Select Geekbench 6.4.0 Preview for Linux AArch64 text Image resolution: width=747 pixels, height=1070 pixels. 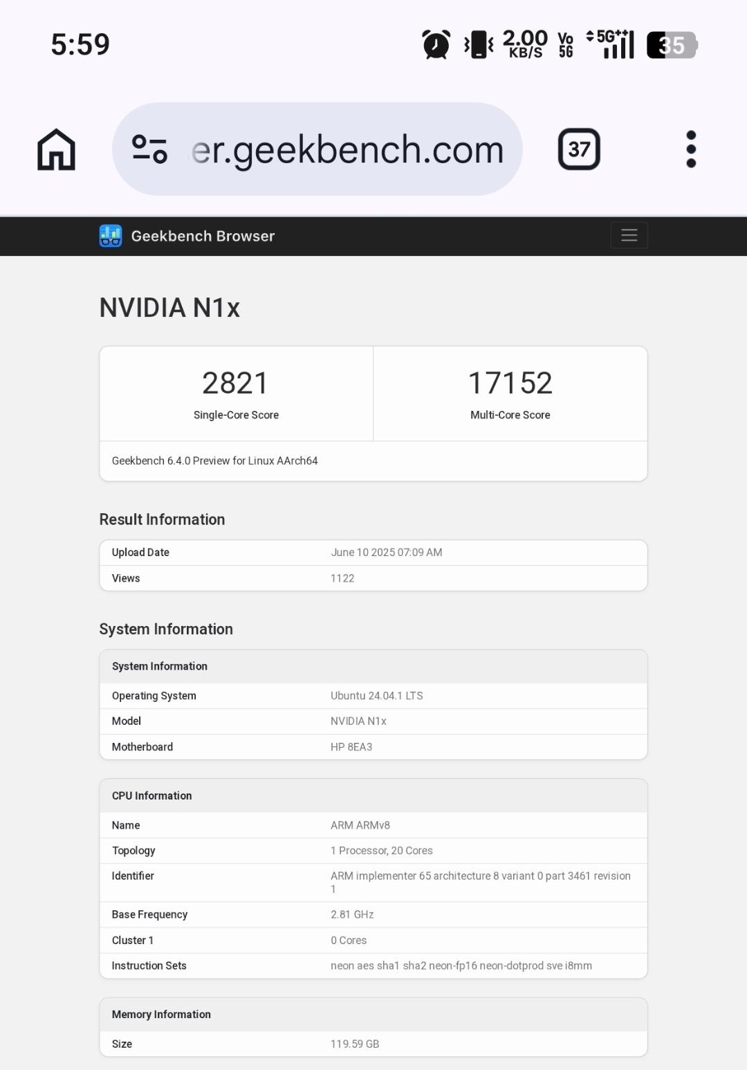(214, 461)
